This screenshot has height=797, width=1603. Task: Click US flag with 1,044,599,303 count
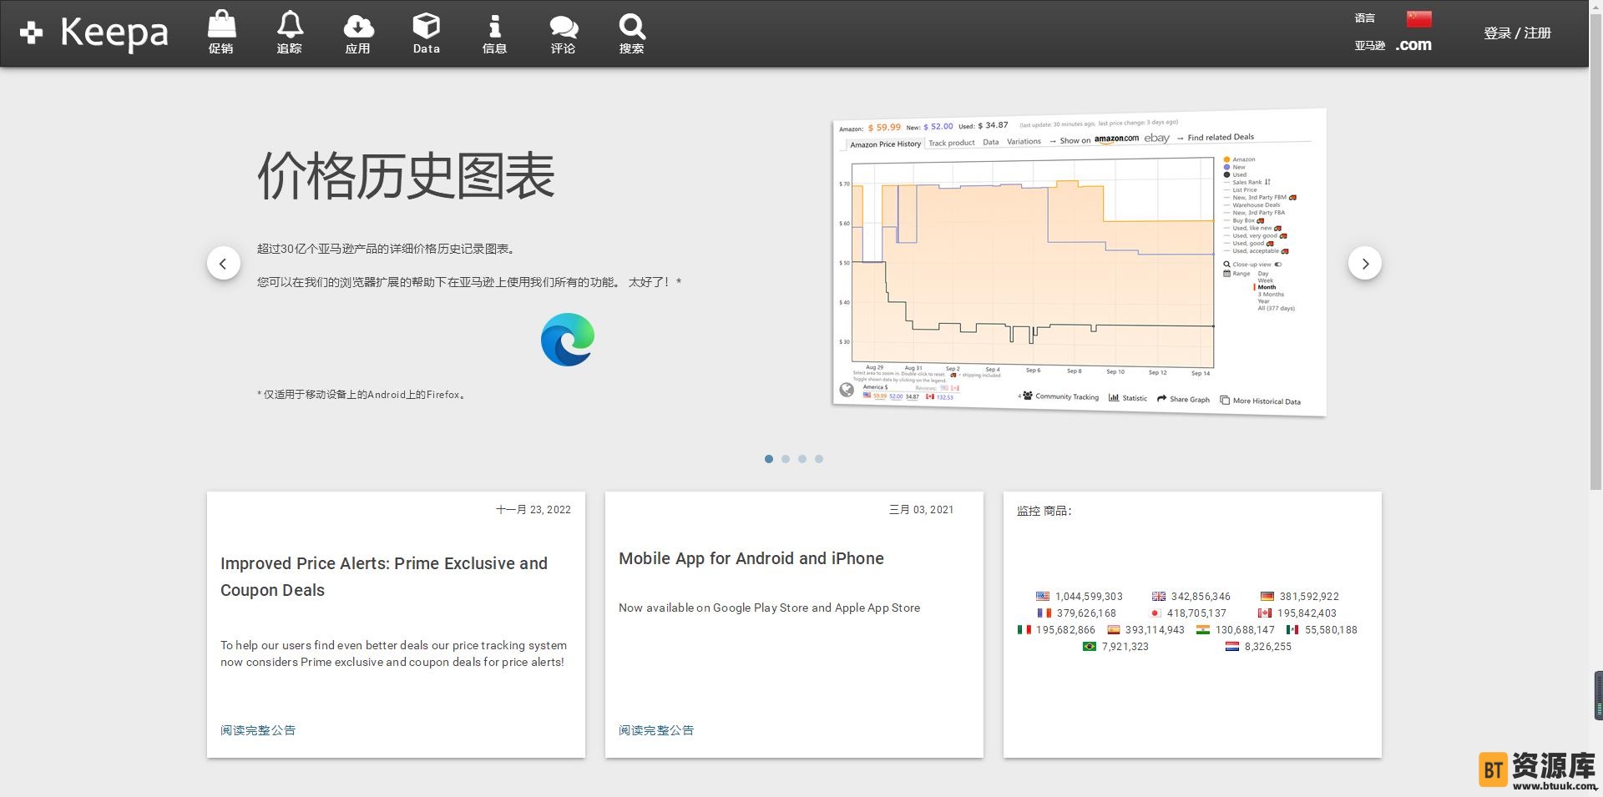(x=1080, y=597)
